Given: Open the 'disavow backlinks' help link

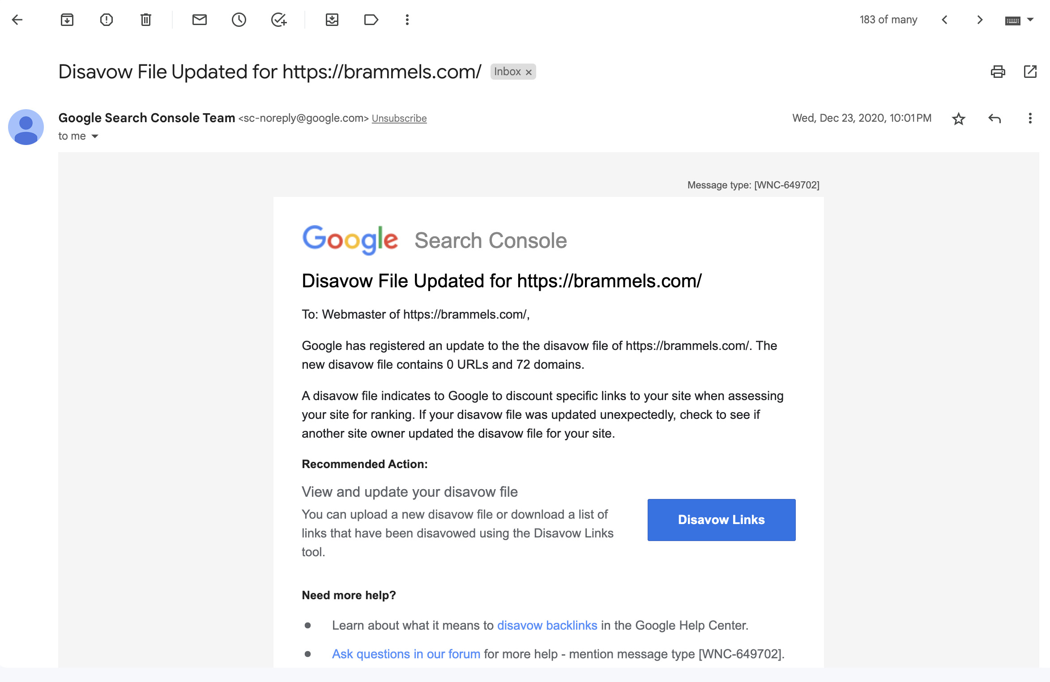Looking at the screenshot, I should [547, 625].
